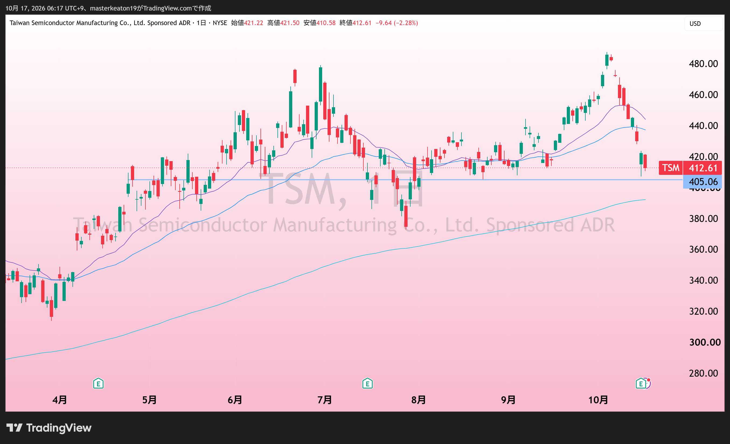The image size is (730, 444).
Task: Select the blue 405.06 price level label
Action: pyautogui.click(x=702, y=181)
